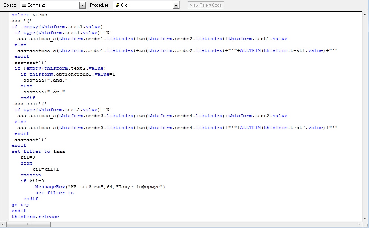Click the View Parent Code button

coord(206,5)
